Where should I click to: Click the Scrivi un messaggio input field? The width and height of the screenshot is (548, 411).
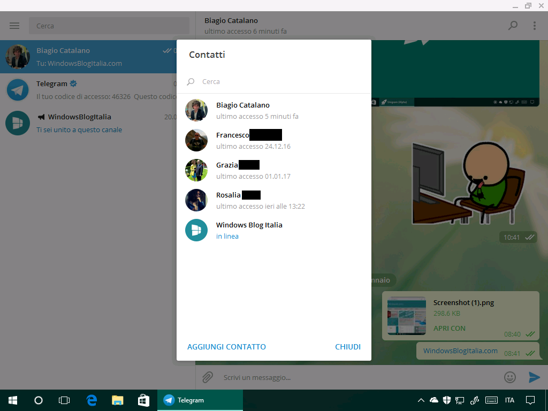click(360, 377)
